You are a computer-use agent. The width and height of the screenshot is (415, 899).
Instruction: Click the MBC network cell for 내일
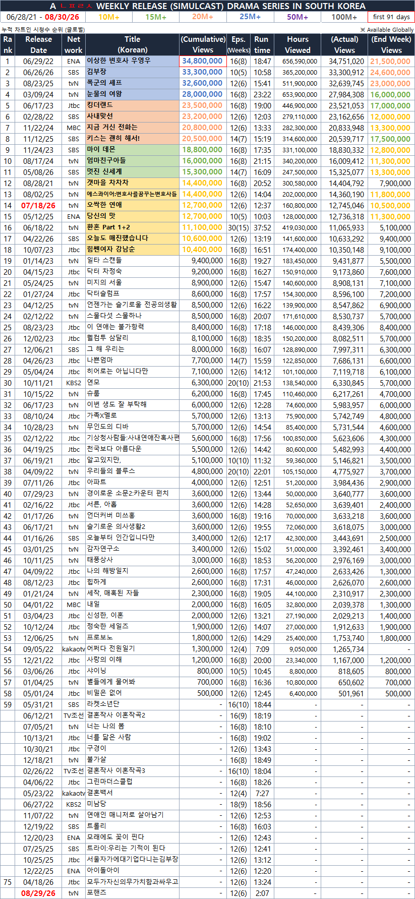pyautogui.click(x=74, y=605)
